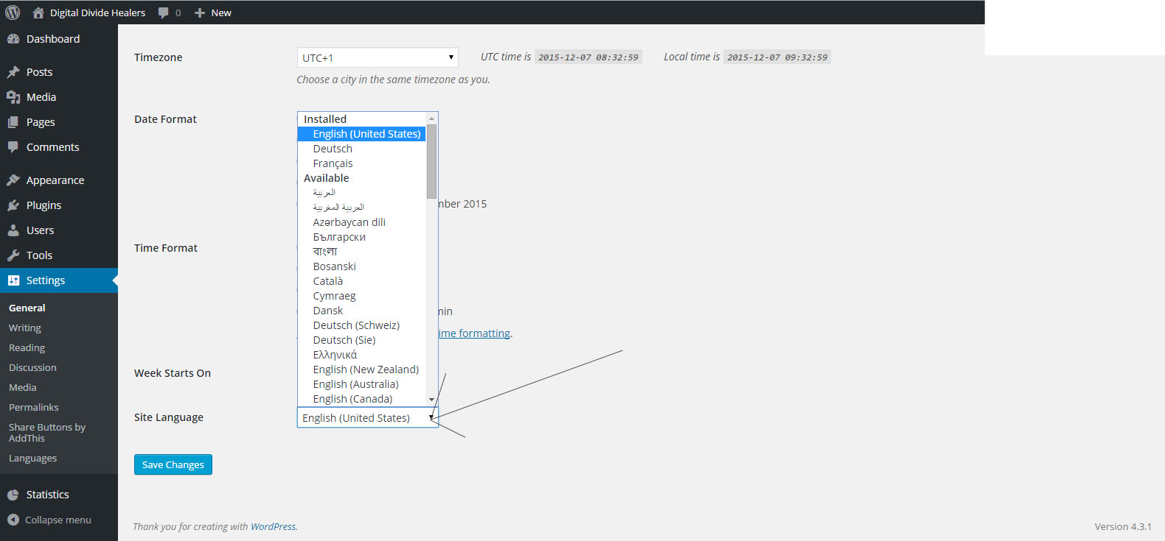Click New in the admin bar
Screen dimensions: 1165x541
tap(221, 13)
